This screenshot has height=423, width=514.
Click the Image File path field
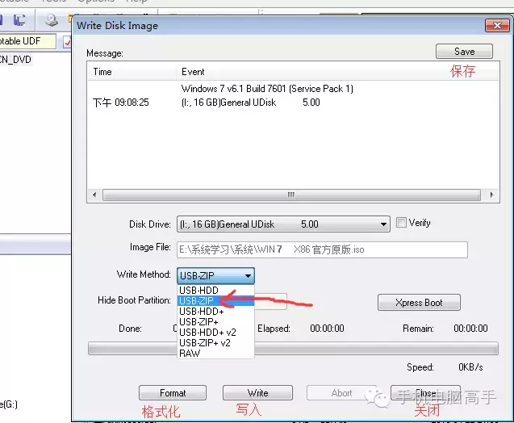point(322,250)
